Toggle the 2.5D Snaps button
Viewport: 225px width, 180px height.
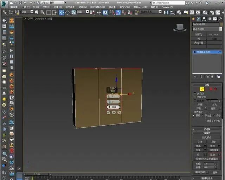[x=112, y=13]
